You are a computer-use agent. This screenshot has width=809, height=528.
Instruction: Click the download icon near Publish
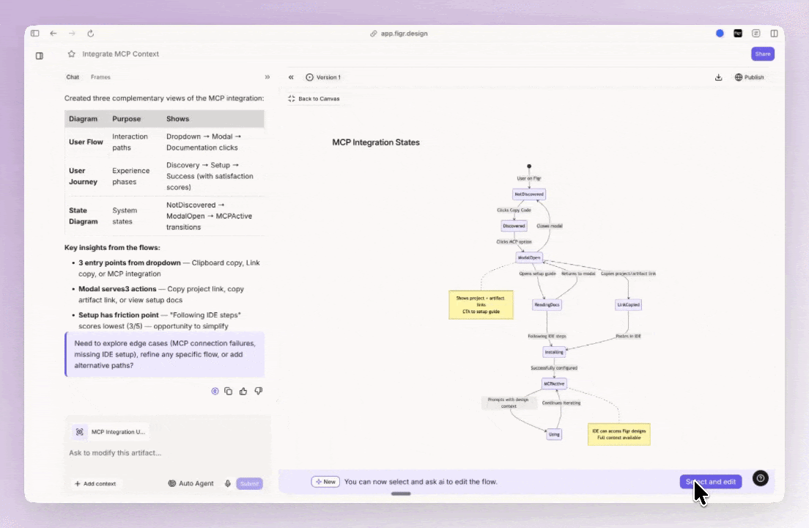click(719, 77)
